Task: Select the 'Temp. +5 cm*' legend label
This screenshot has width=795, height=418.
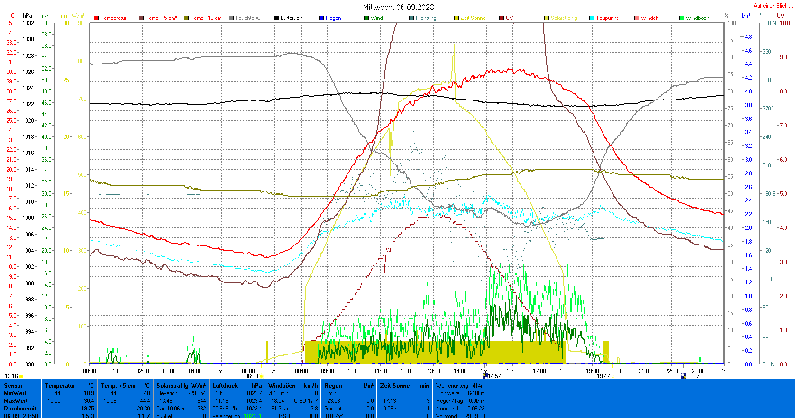Action: click(161, 18)
